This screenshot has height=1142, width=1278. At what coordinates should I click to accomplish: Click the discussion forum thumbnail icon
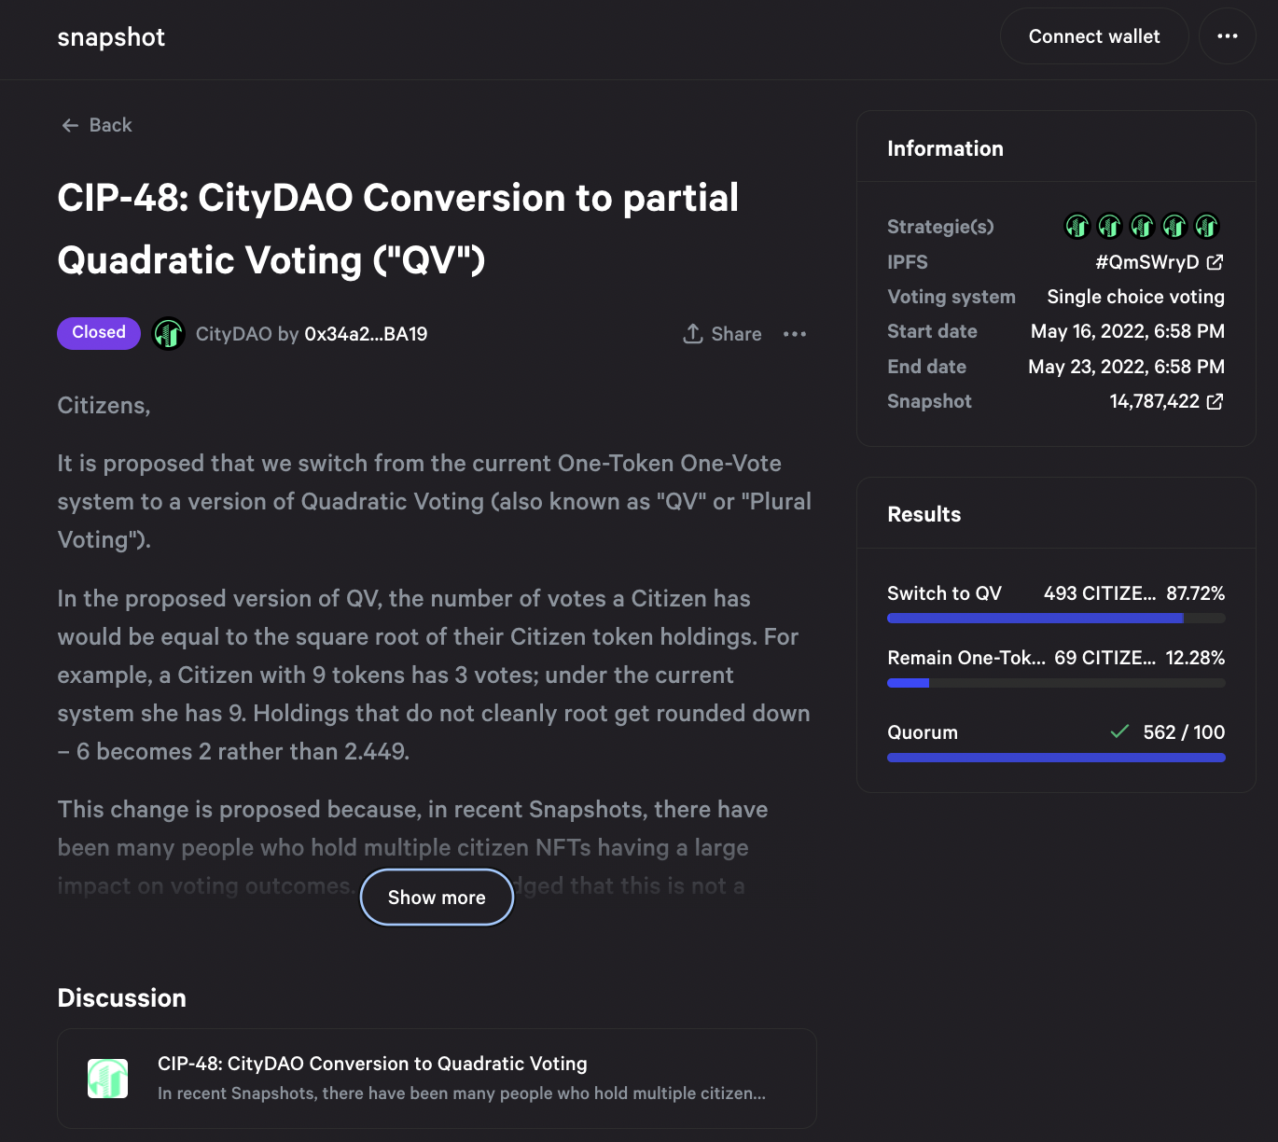(107, 1079)
